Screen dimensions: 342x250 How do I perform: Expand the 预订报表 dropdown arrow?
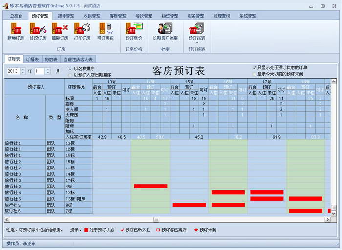tap(197, 43)
